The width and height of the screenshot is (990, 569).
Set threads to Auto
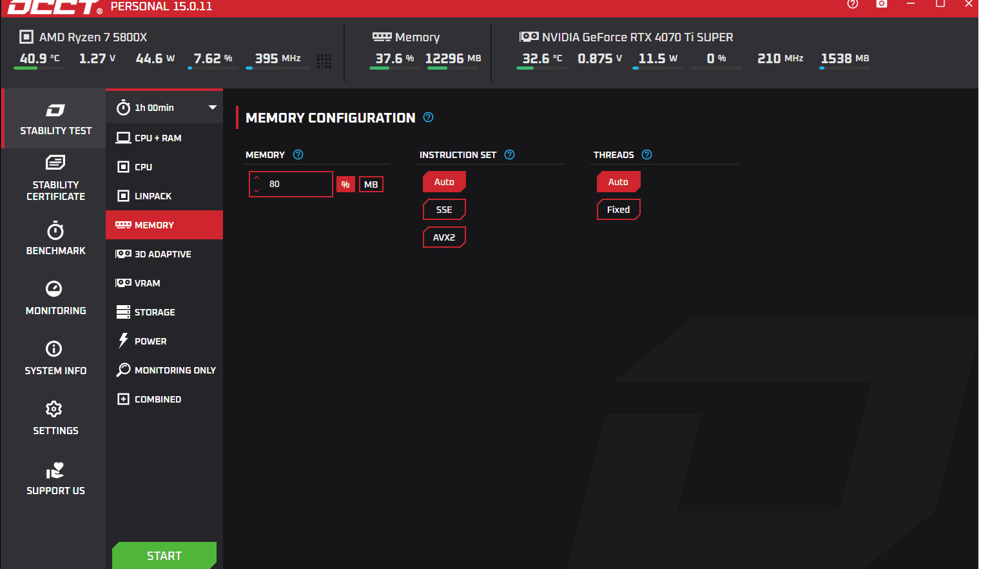(618, 182)
